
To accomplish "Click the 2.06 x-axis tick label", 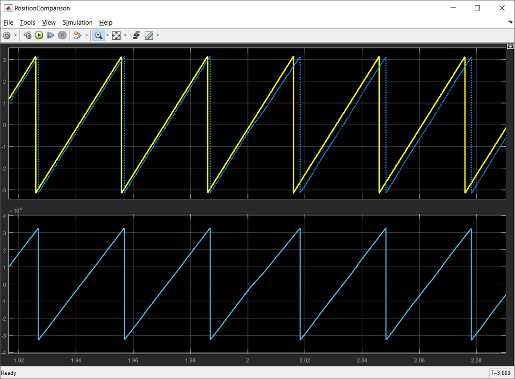I will [419, 360].
